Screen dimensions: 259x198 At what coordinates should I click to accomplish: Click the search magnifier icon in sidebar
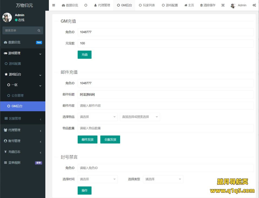tap(39, 31)
